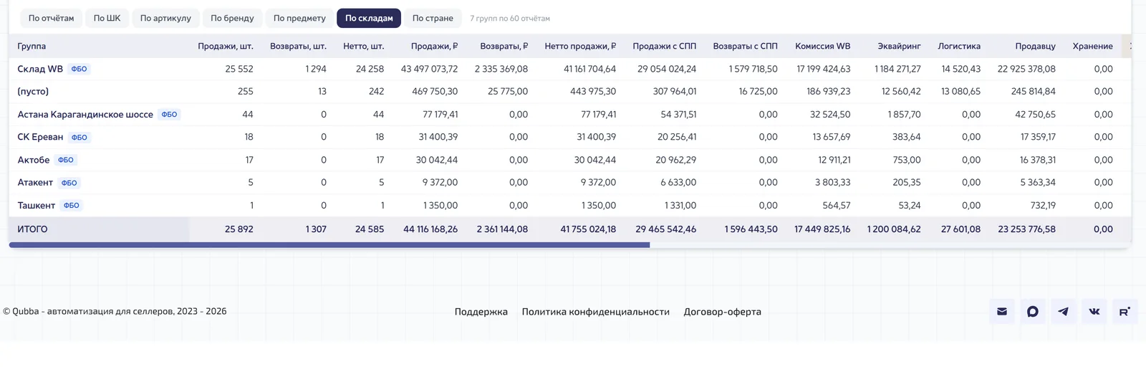The width and height of the screenshot is (1146, 387).
Task: Click the ИТОГО totals label
Action: 32,229
